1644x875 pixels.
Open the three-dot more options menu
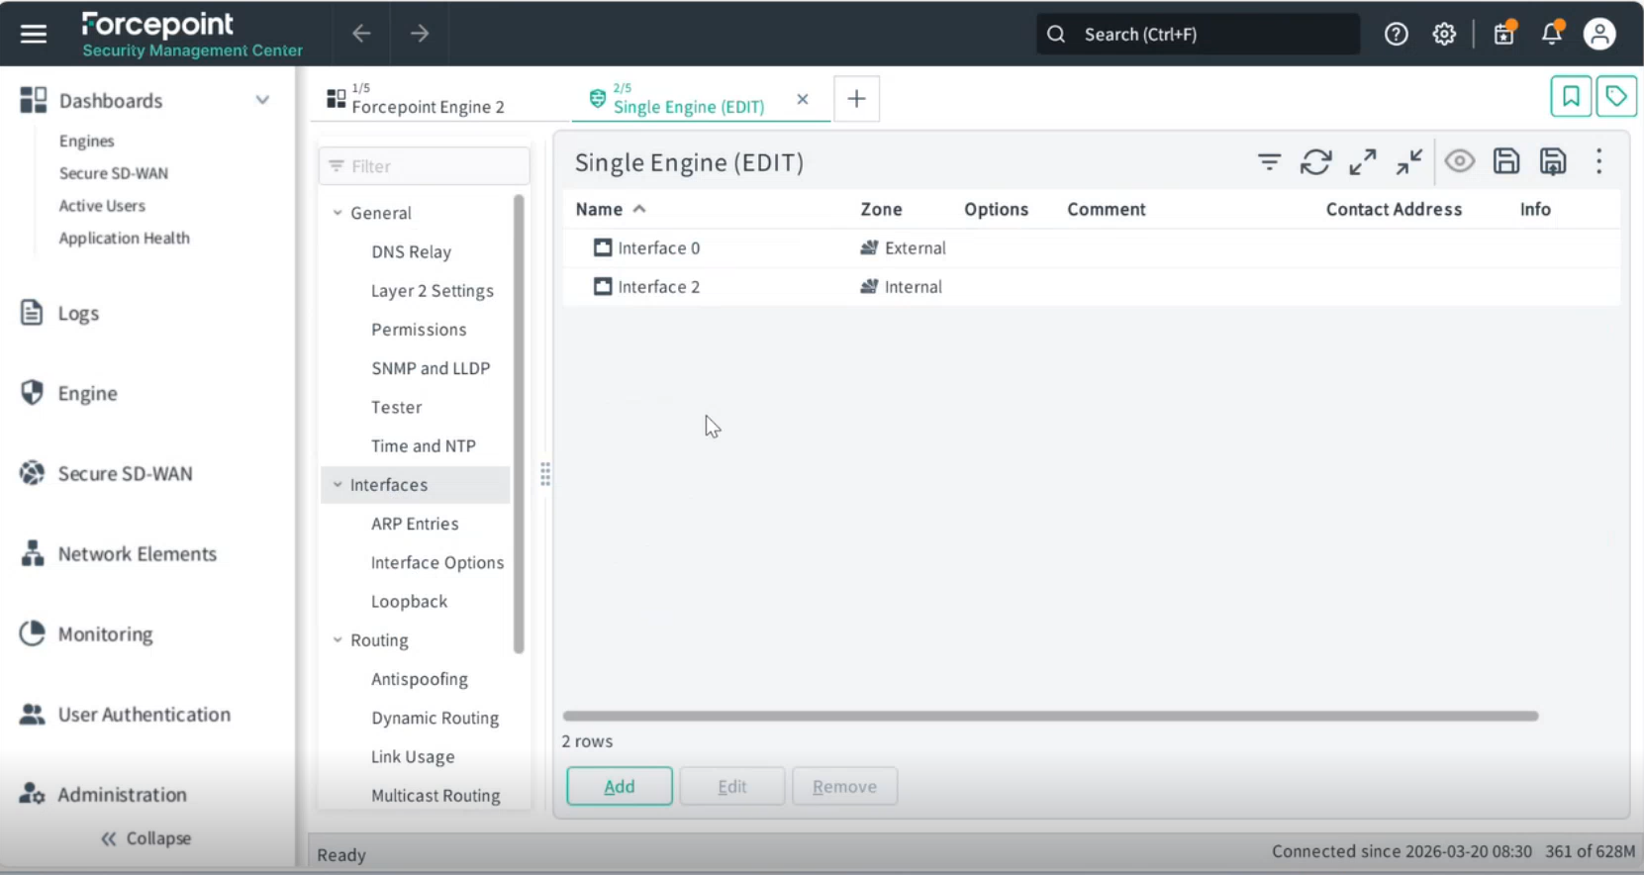pos(1599,161)
